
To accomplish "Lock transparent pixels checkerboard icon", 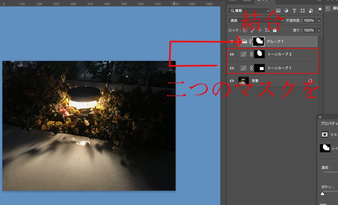I will point(245,30).
